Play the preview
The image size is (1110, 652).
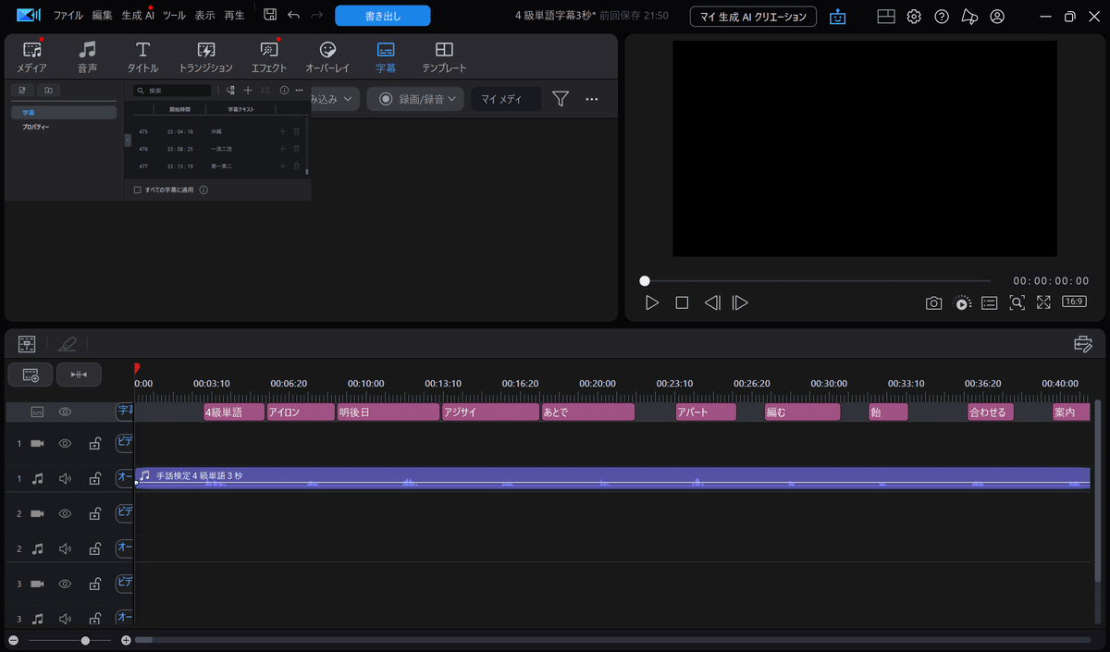[652, 302]
